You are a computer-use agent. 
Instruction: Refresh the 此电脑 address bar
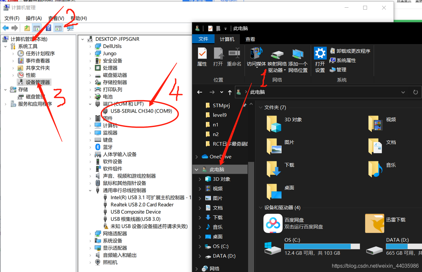coord(415,92)
